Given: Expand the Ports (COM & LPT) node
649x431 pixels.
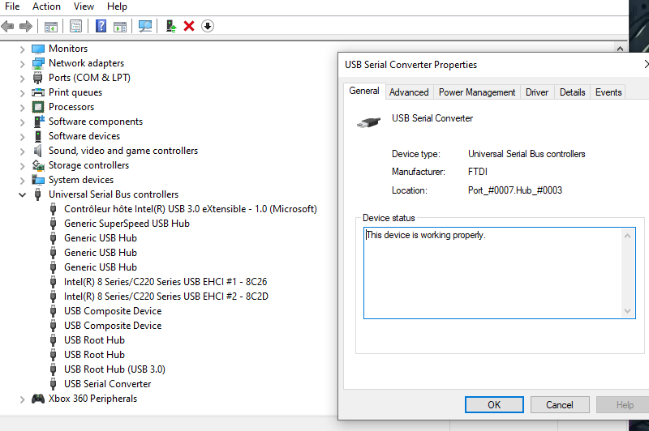Looking at the screenshot, I should pos(22,78).
